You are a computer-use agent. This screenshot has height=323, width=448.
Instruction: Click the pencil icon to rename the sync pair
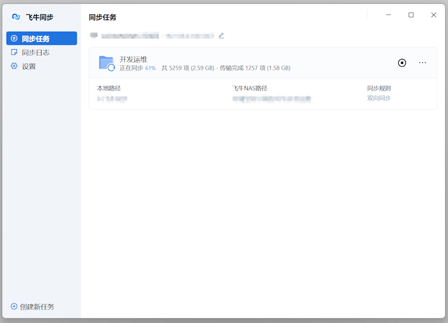point(221,35)
